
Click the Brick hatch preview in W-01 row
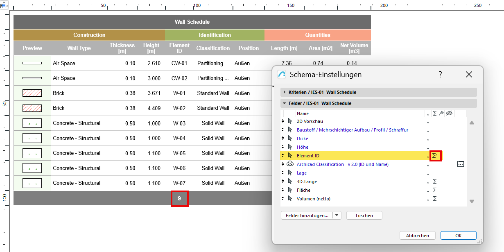32,93
